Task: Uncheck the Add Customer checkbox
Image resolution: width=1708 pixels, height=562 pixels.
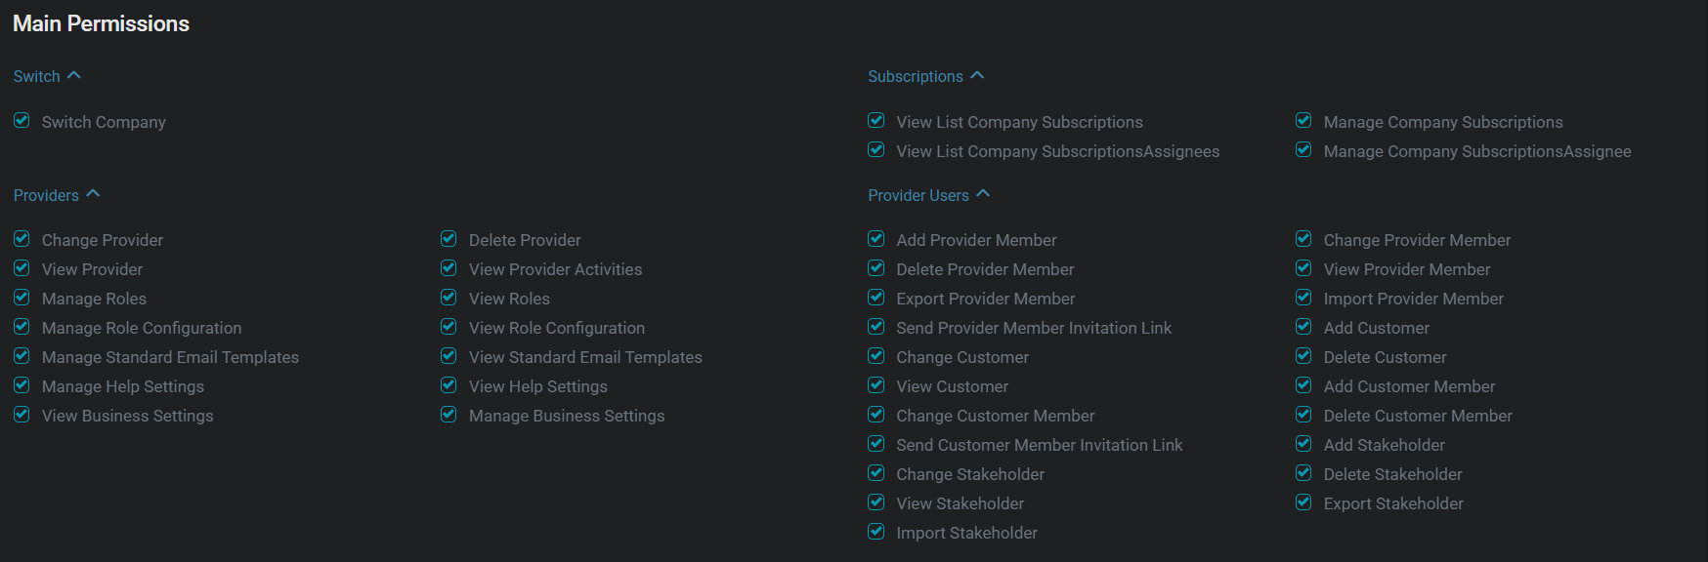Action: [x=1303, y=327]
